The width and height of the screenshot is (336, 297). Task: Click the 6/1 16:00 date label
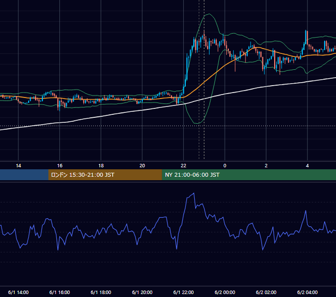pos(60,292)
